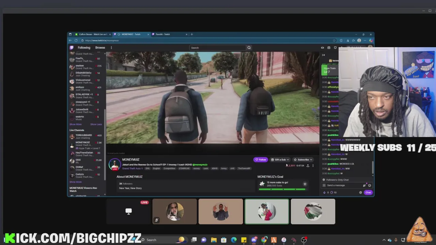The height and width of the screenshot is (245, 436).
Task: Click the sub goal progress bar
Action: tap(283, 189)
